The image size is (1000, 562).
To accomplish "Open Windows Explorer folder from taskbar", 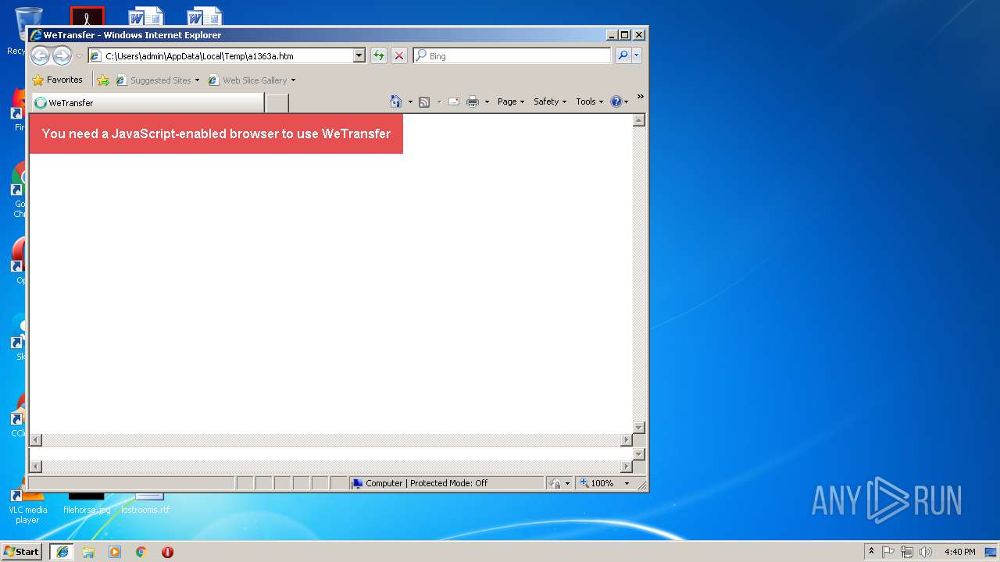I will [x=88, y=552].
